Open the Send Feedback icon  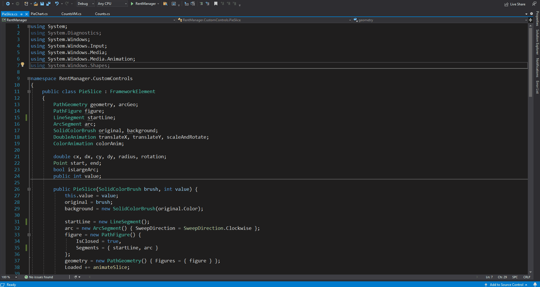tap(534, 4)
